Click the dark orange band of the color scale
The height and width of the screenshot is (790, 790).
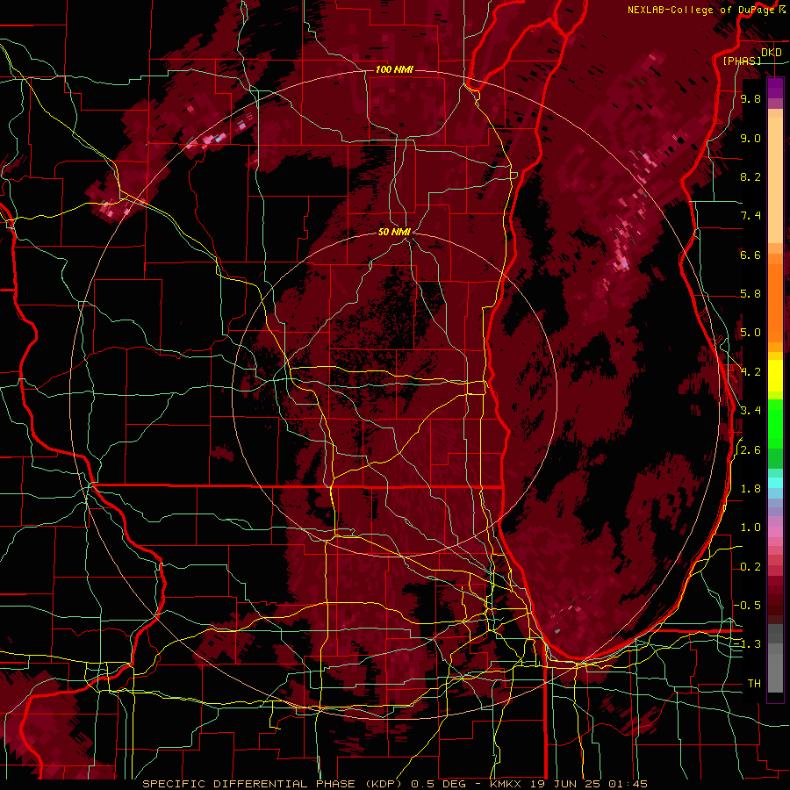pos(775,303)
